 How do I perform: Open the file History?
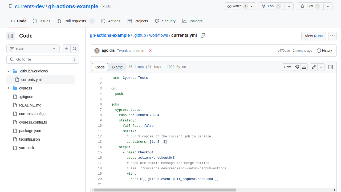324,51
